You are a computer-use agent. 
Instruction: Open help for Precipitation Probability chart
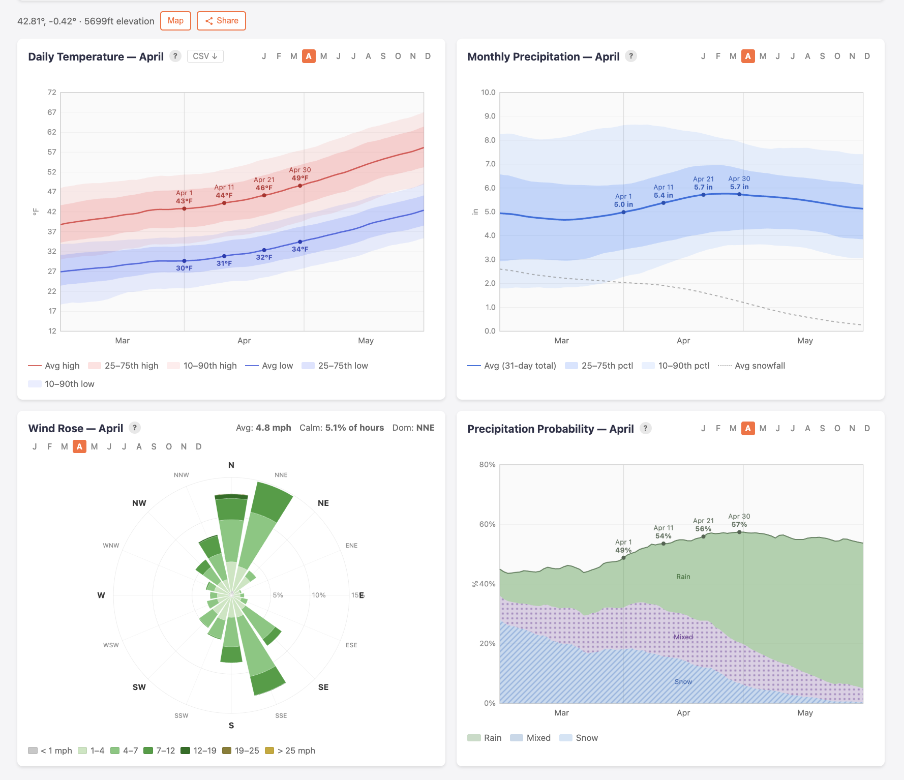tap(646, 429)
